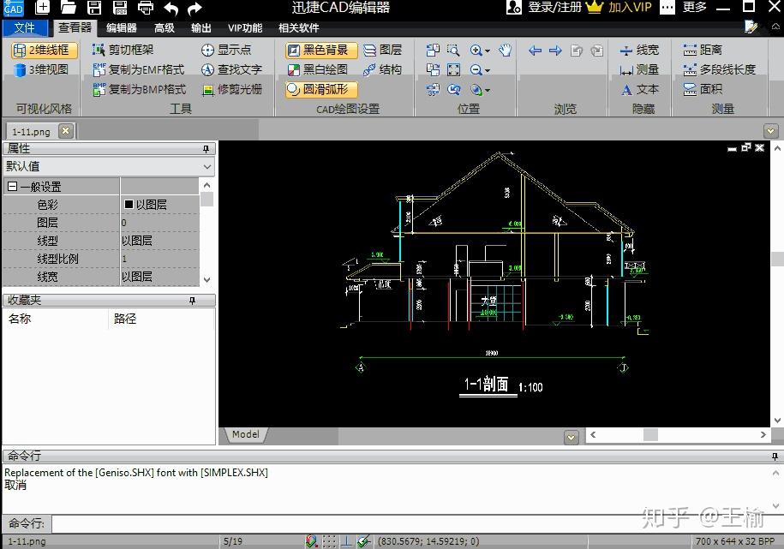Viewport: 784px width, 549px height.
Task: Click the zoom in magnifier
Action: click(x=476, y=50)
